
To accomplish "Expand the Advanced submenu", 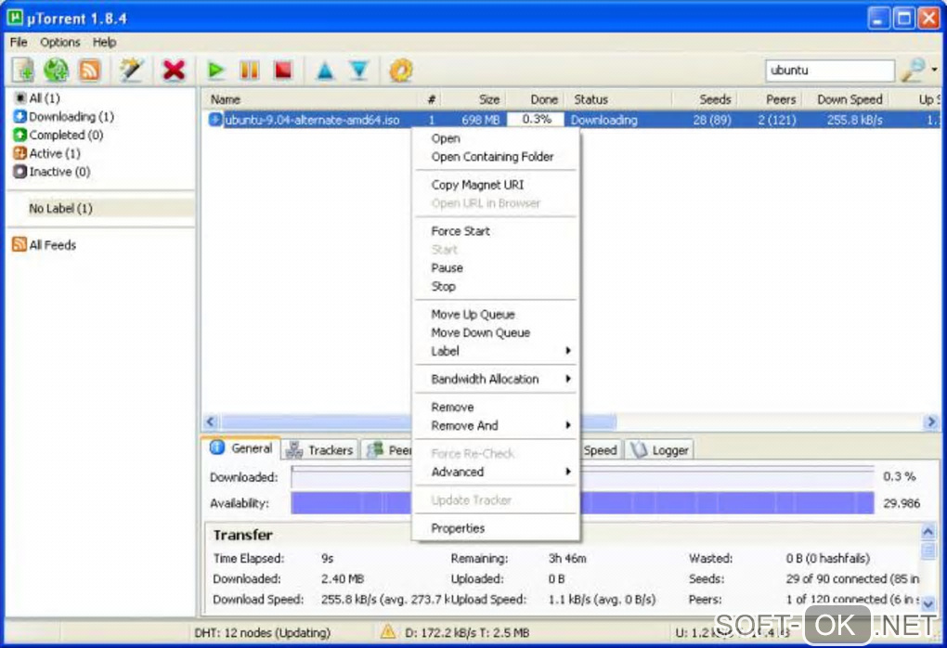I will 496,472.
